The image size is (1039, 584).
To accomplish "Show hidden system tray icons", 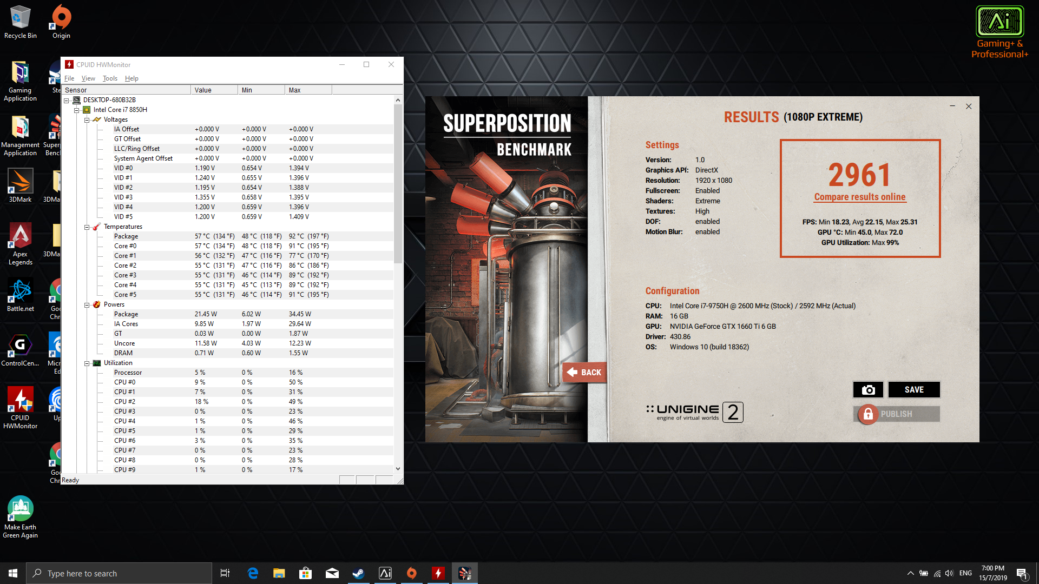I will (910, 573).
